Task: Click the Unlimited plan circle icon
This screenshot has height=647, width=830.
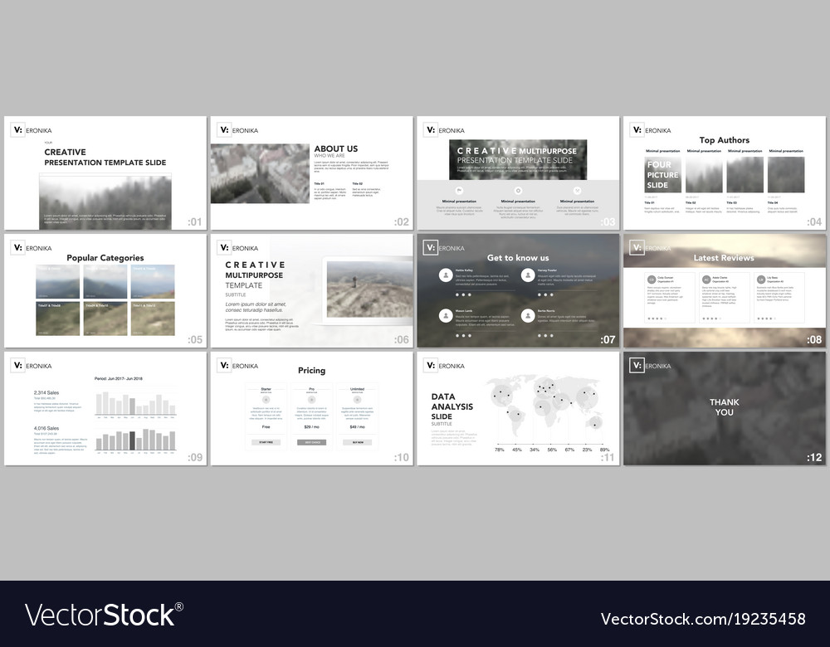Action: pyautogui.click(x=357, y=400)
